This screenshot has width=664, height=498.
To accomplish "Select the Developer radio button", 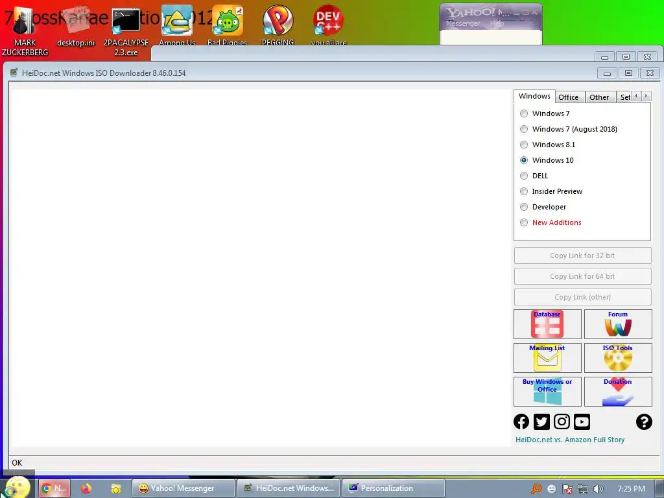I will (x=524, y=207).
